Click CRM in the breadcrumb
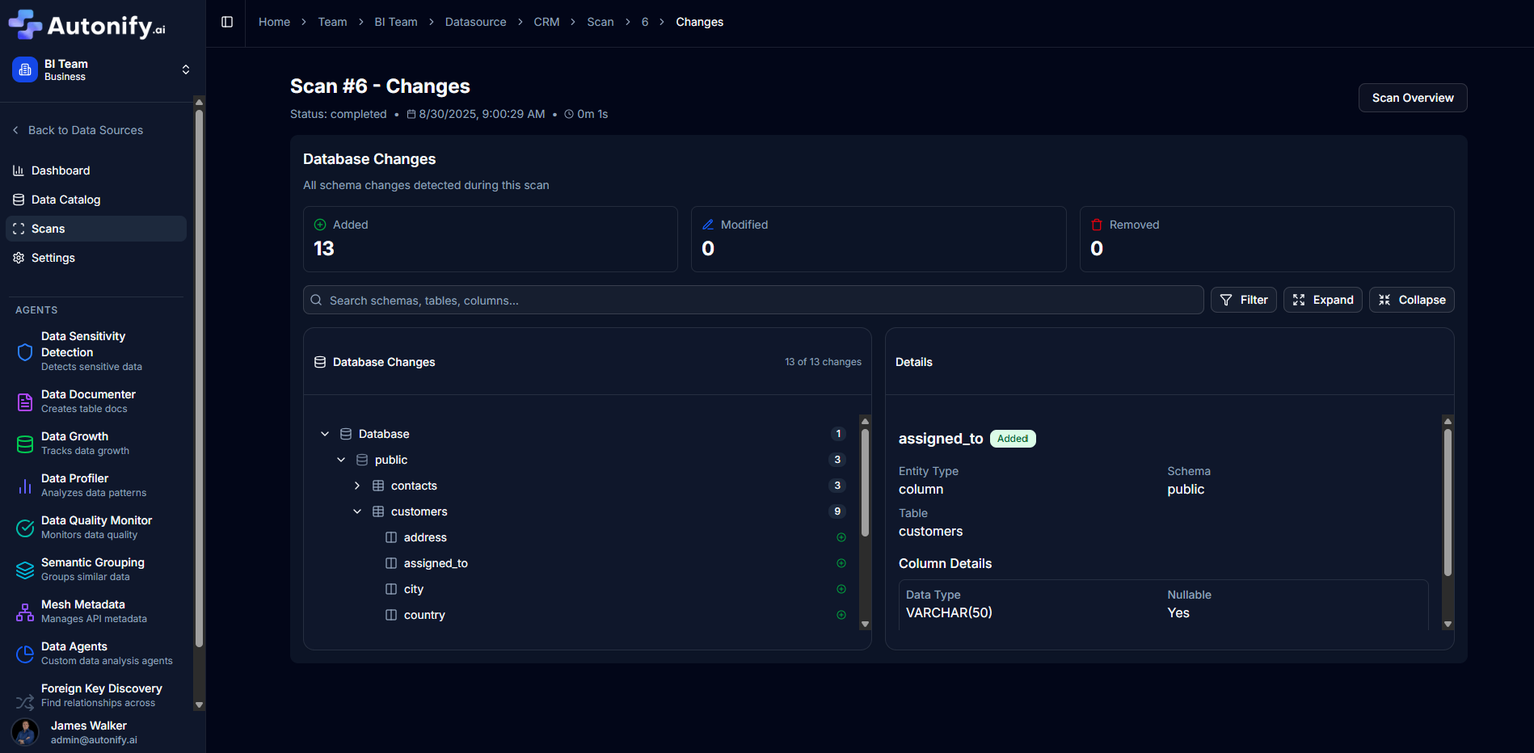 [546, 22]
